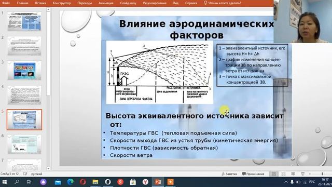Open the Файл menu

(x=6, y=3)
